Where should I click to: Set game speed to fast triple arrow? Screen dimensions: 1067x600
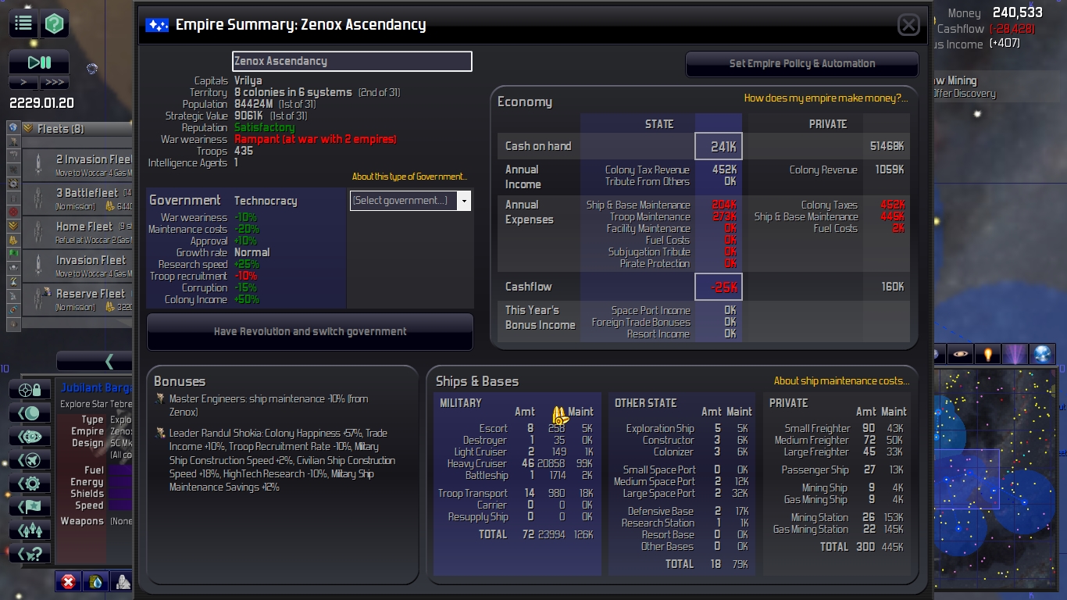(54, 82)
